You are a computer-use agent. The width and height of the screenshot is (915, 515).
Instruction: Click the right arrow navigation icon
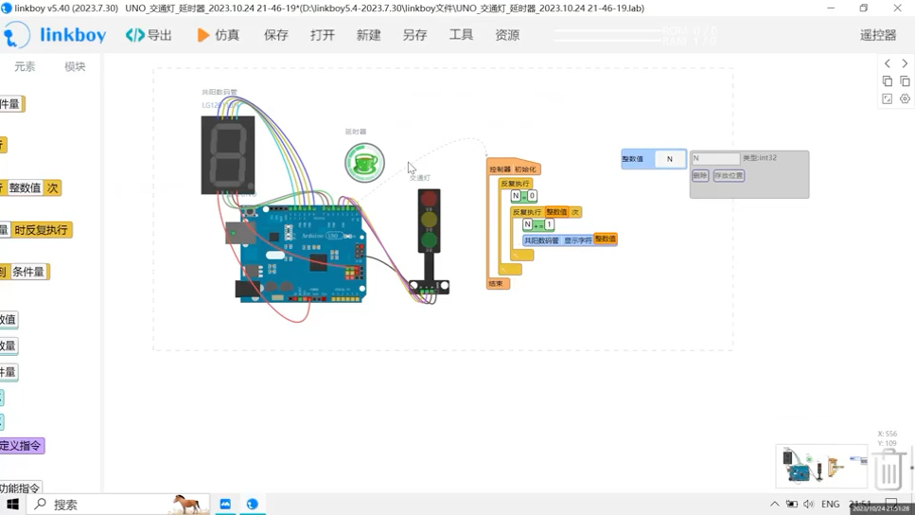point(905,63)
